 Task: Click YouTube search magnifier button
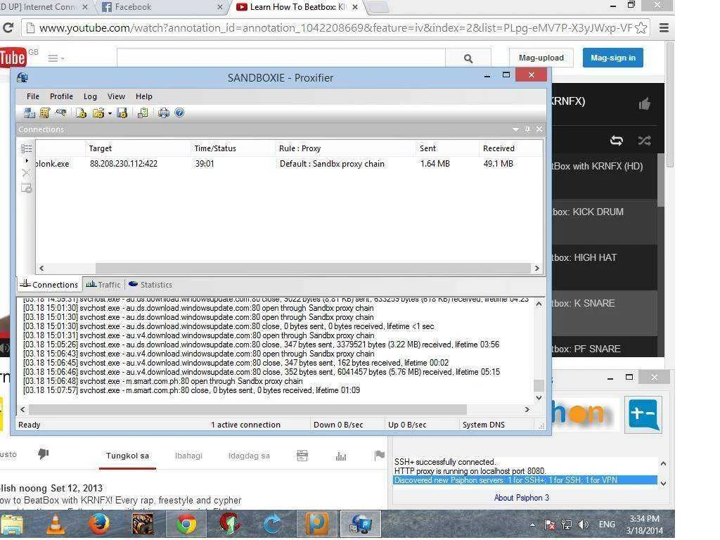(x=468, y=58)
